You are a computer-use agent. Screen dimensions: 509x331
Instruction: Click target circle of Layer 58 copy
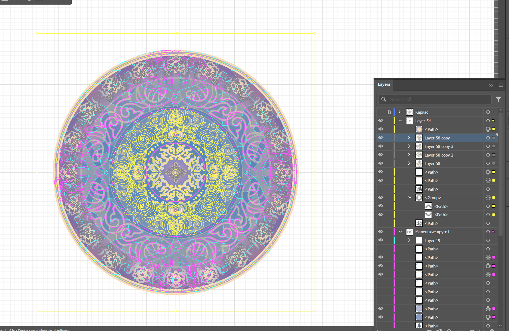pos(488,138)
